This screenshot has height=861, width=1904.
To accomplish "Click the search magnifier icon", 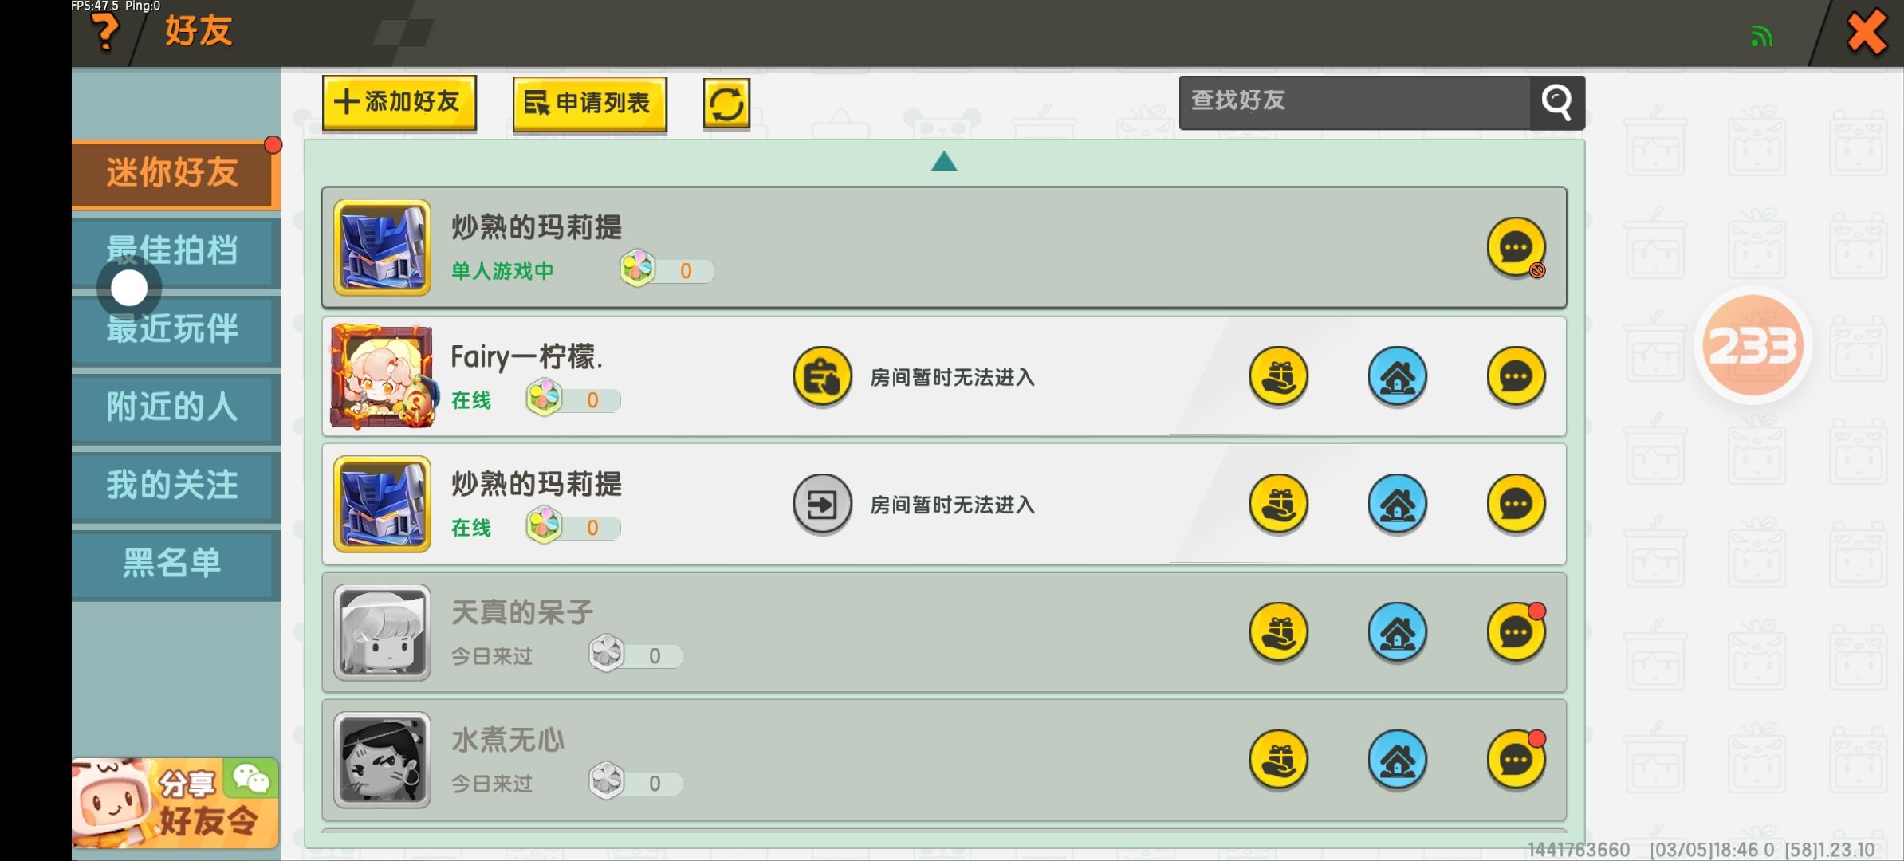I will pos(1556,102).
